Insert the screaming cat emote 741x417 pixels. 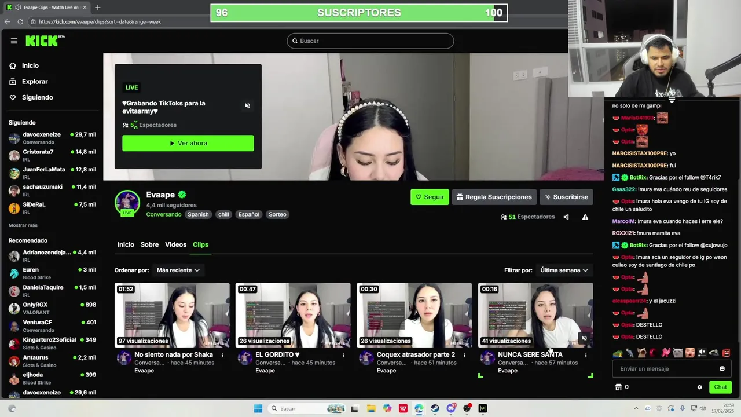point(641,353)
